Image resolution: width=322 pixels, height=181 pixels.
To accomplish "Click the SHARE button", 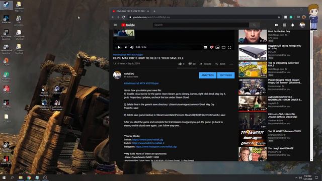I will click(x=205, y=64).
